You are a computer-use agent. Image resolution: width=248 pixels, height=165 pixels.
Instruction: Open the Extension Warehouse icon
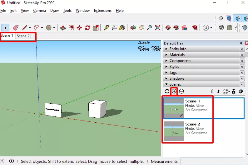176,28
